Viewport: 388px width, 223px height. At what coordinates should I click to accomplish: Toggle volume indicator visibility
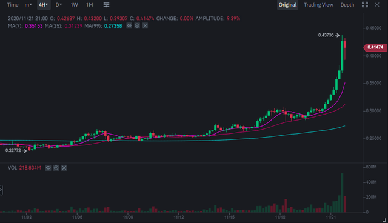pyautogui.click(x=48, y=168)
